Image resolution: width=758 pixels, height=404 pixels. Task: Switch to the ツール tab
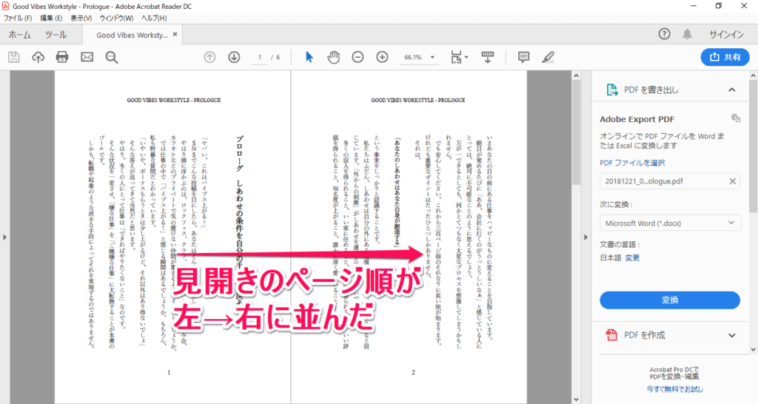tap(56, 35)
